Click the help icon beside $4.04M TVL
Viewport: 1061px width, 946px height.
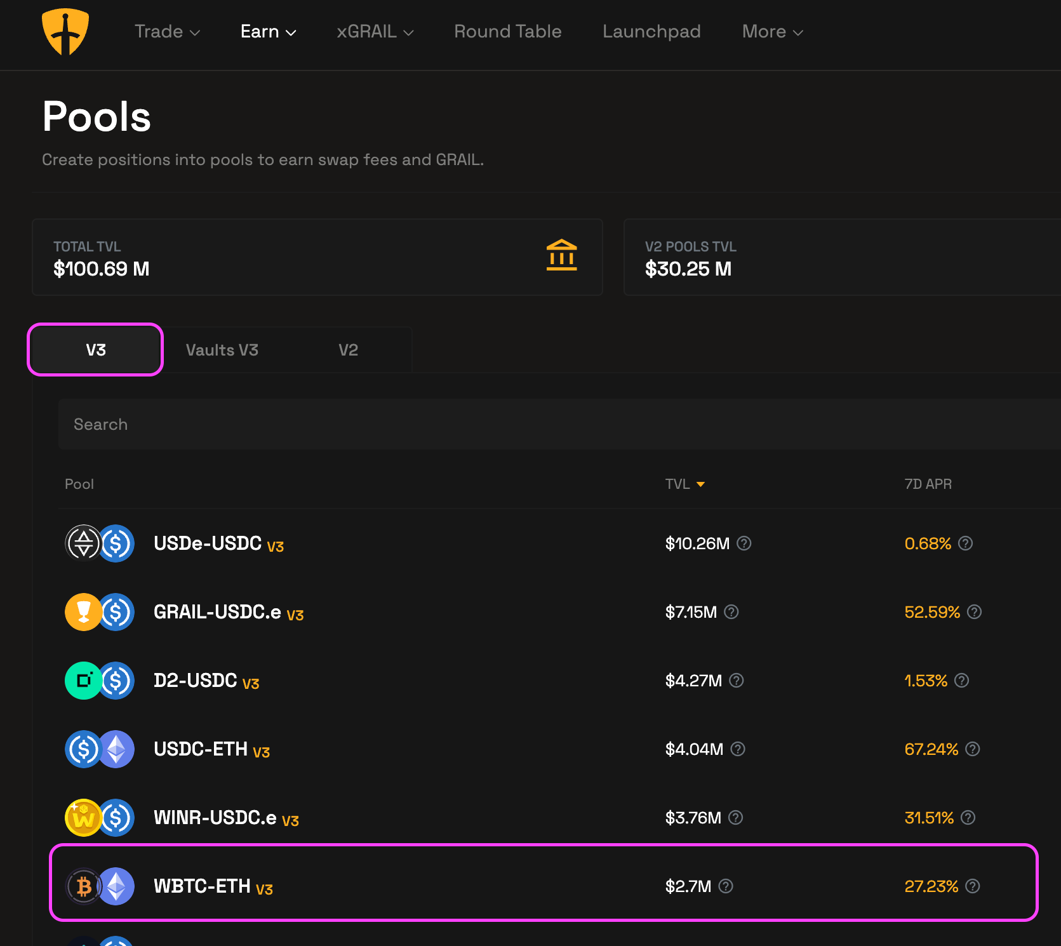(x=738, y=749)
